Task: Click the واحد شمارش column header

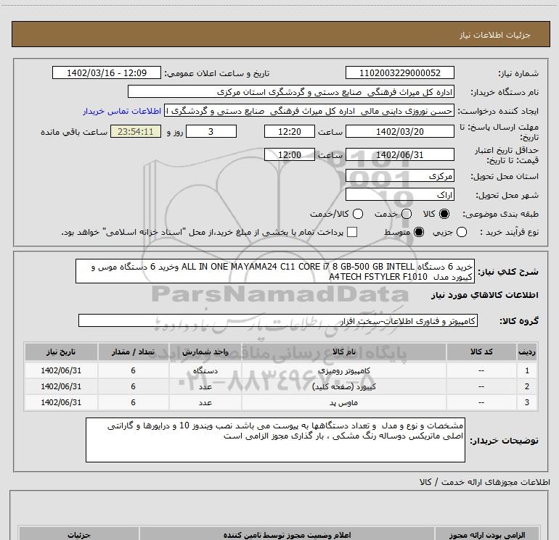Action: point(205,352)
